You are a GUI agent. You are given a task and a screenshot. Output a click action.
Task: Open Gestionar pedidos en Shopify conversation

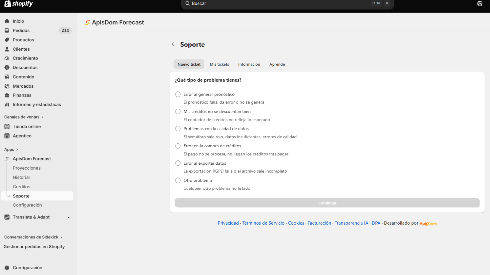tap(34, 247)
